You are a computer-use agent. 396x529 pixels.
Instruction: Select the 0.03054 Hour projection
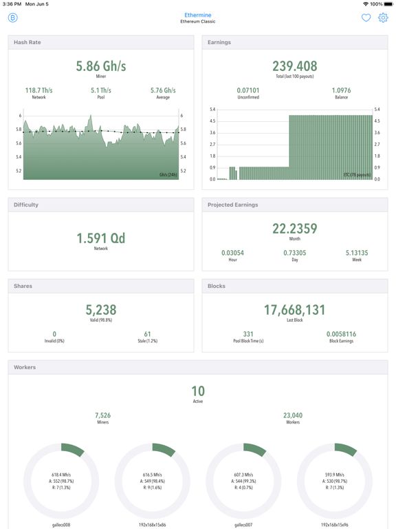tap(232, 253)
